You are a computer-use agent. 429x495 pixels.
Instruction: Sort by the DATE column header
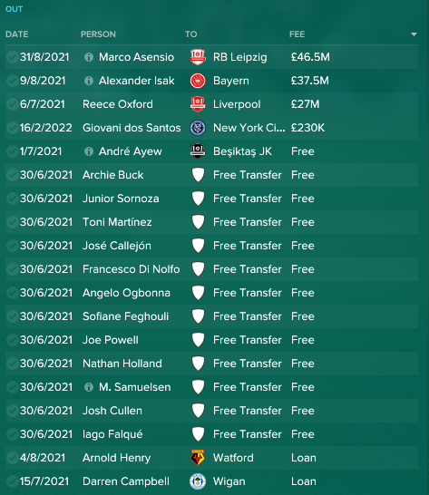tap(17, 34)
